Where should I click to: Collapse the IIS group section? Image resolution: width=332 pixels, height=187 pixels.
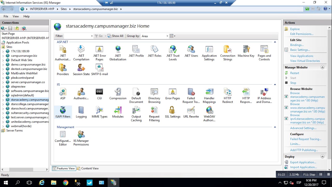275,84
